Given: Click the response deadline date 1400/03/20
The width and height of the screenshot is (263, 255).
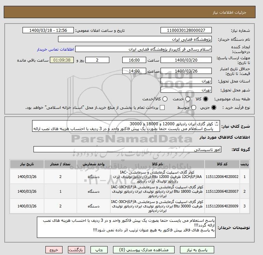Looking at the screenshot, I should point(186,60).
